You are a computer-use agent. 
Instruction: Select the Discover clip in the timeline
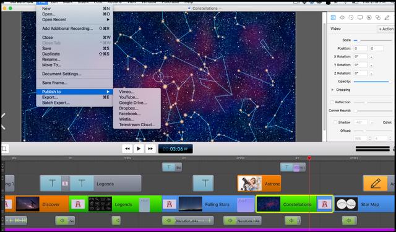[x=42, y=204]
